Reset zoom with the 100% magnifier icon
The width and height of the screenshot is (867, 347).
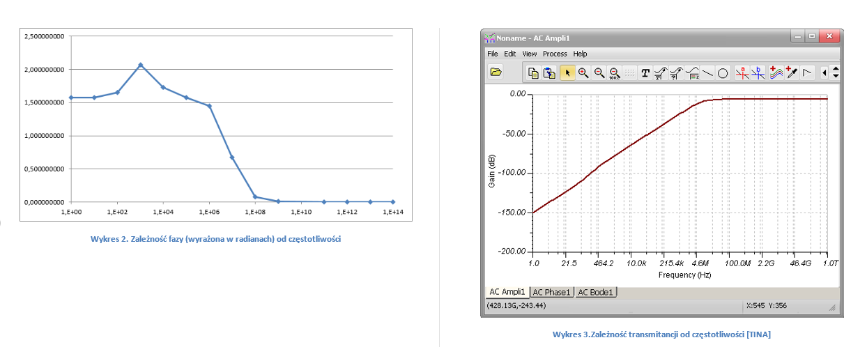614,72
